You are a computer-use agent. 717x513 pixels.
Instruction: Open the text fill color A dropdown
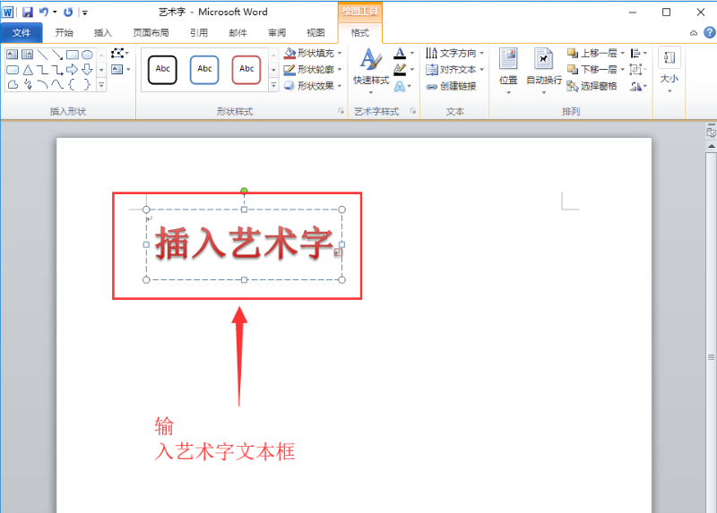coord(412,53)
